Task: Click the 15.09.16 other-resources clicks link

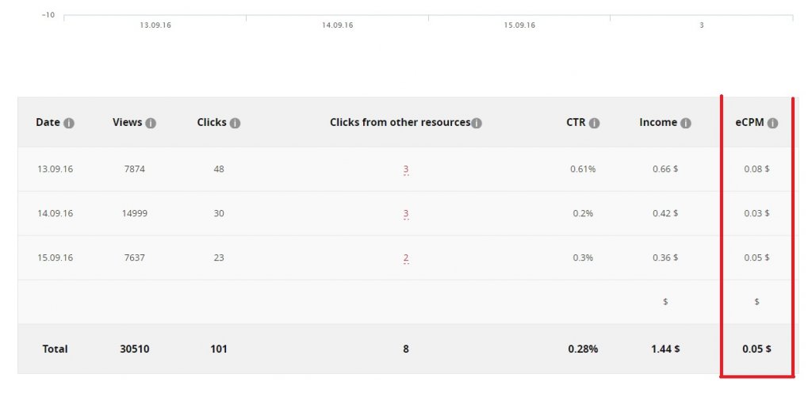Action: [405, 258]
